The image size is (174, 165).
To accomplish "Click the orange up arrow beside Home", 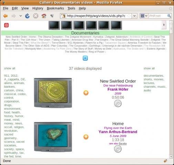I will (x=86, y=137).
